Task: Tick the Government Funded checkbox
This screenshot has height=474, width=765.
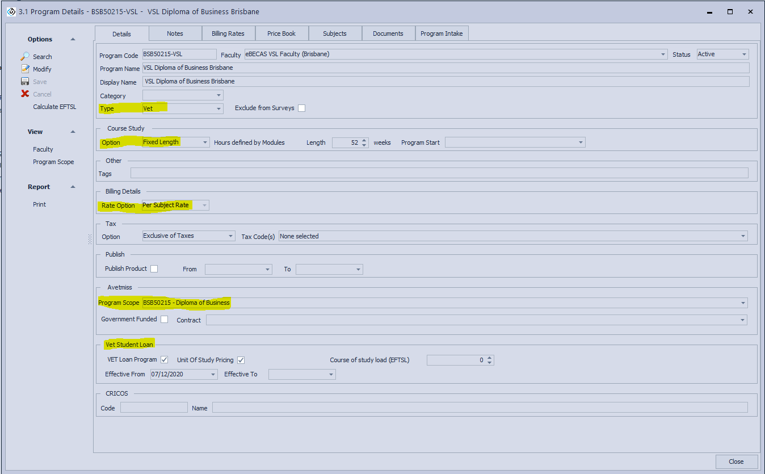Action: pos(165,320)
